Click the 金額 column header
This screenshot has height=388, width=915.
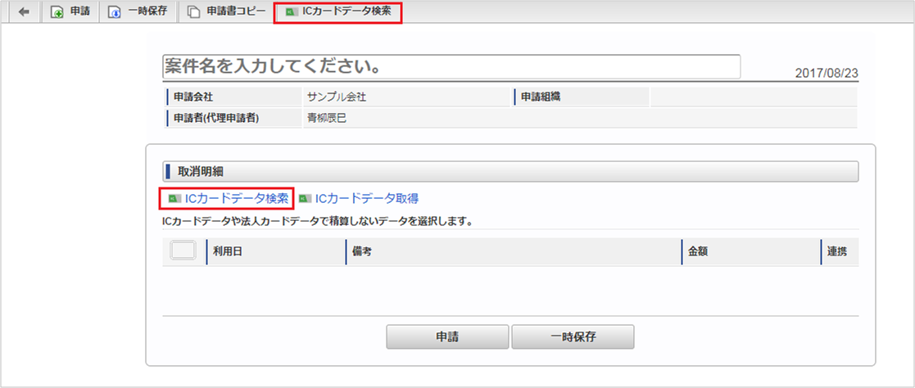pyautogui.click(x=750, y=251)
